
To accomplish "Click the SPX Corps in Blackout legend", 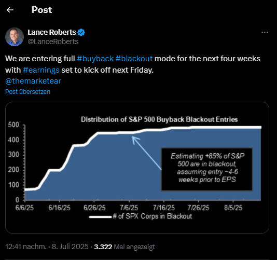I will coord(141,216).
